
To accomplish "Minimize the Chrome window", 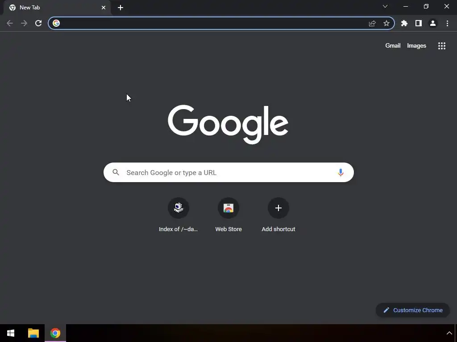I will tap(406, 6).
